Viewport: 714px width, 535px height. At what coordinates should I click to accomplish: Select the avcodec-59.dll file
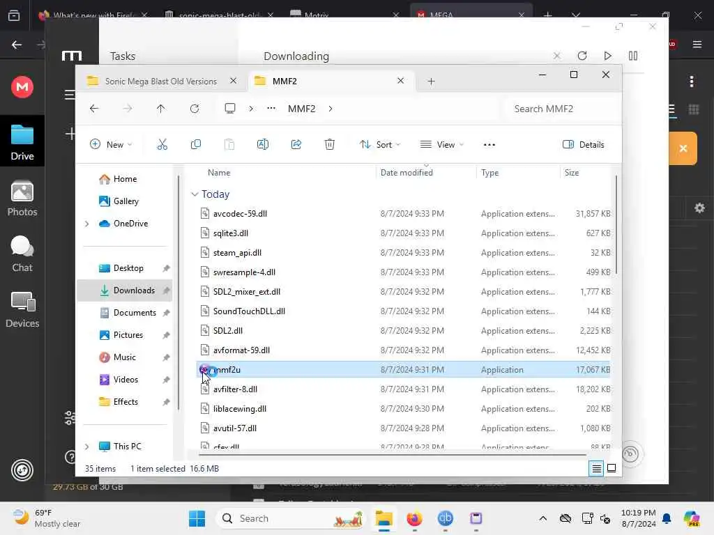[x=404, y=213]
